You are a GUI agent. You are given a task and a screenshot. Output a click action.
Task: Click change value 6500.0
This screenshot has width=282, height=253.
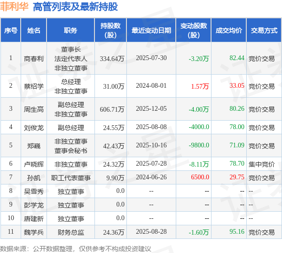point(200,177)
